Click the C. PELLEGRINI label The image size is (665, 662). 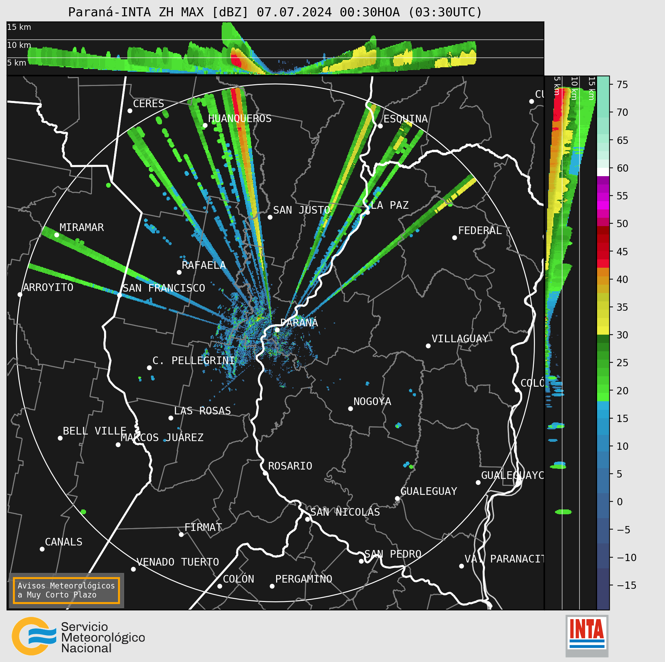click(194, 361)
